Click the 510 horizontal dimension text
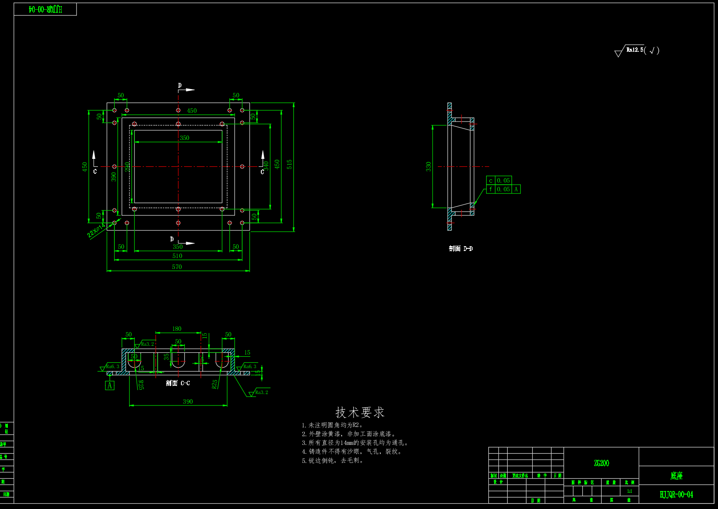The width and height of the screenshot is (718, 509). (177, 256)
